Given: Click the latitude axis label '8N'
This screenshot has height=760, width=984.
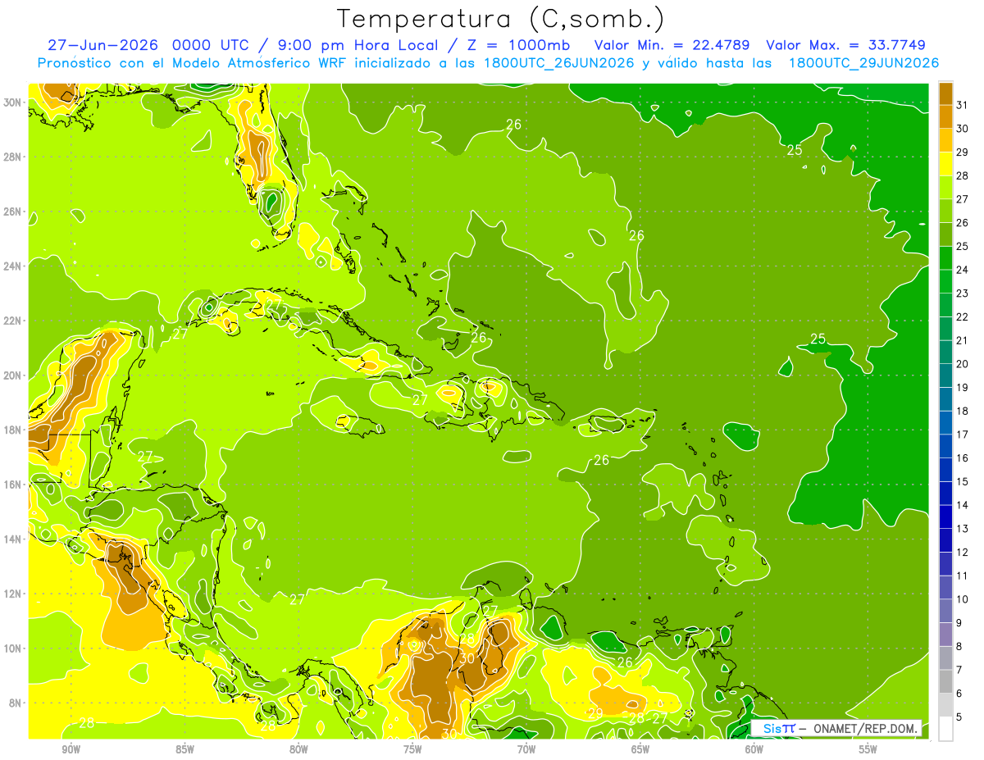Looking at the screenshot, I should (15, 703).
